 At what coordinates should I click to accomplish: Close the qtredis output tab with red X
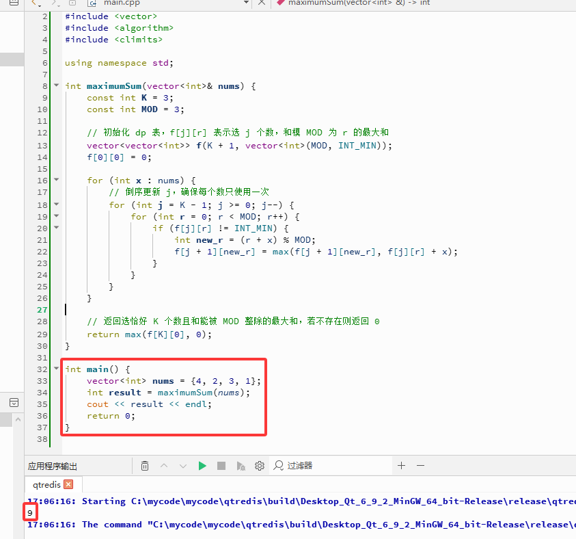[68, 484]
